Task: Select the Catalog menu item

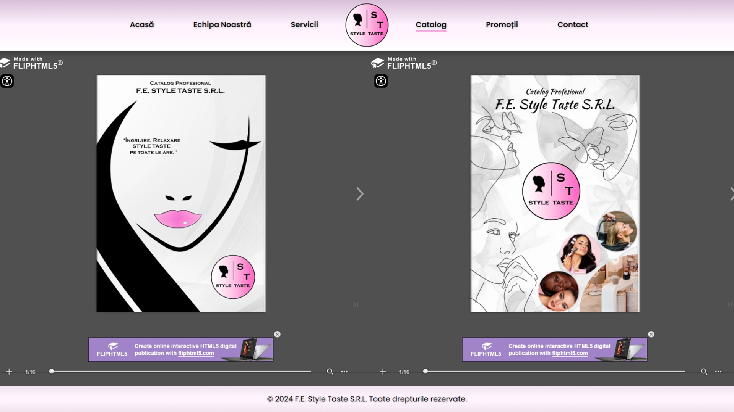Action: [x=431, y=25]
